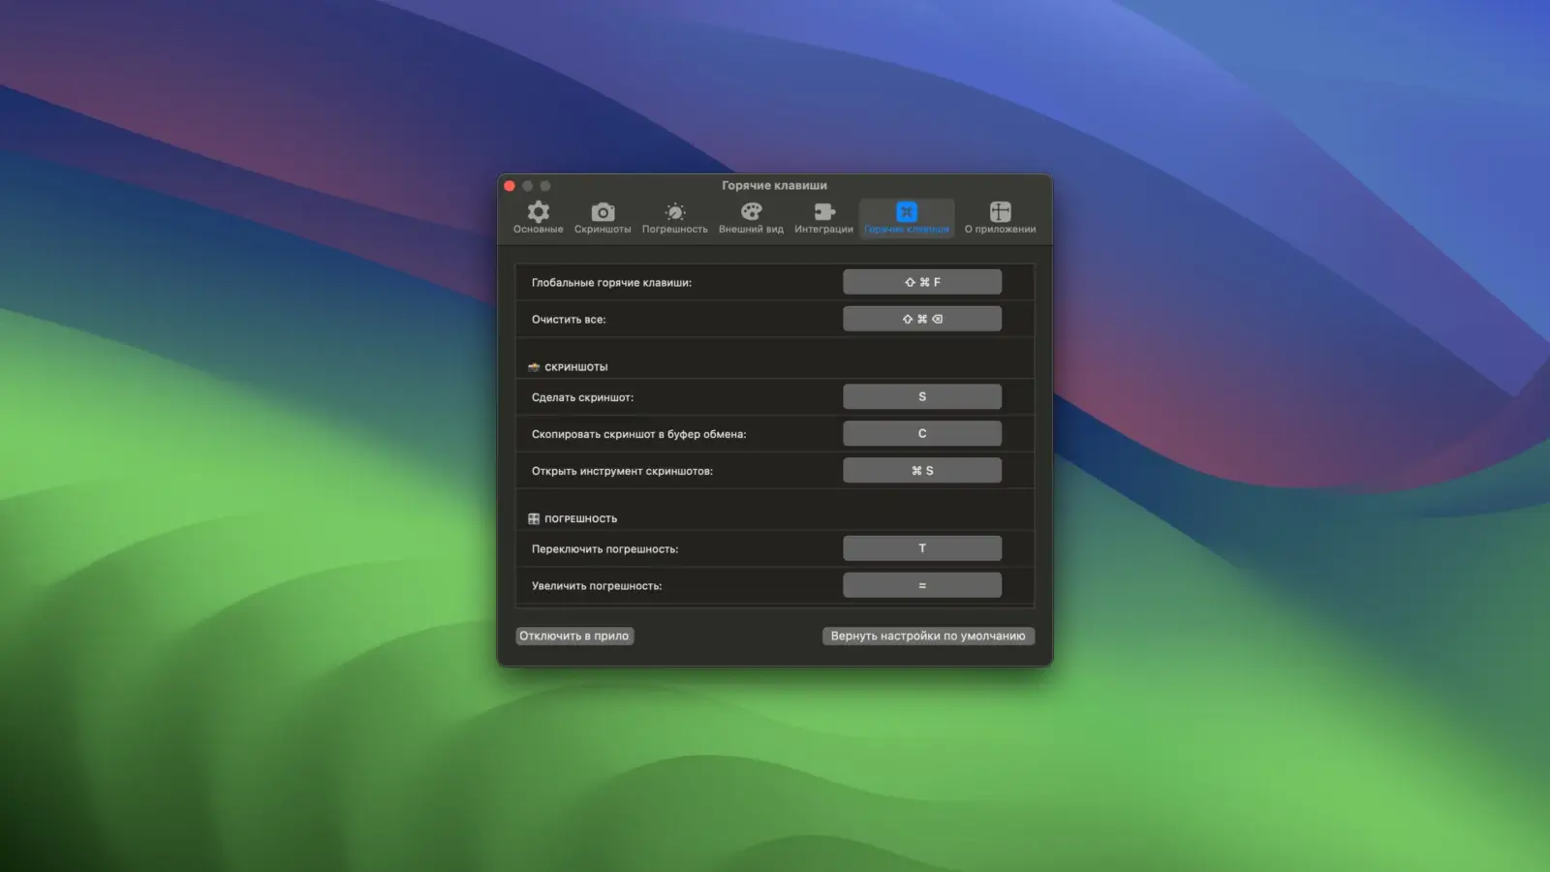Change the Переключить погрешность shortcut showing T

(921, 548)
